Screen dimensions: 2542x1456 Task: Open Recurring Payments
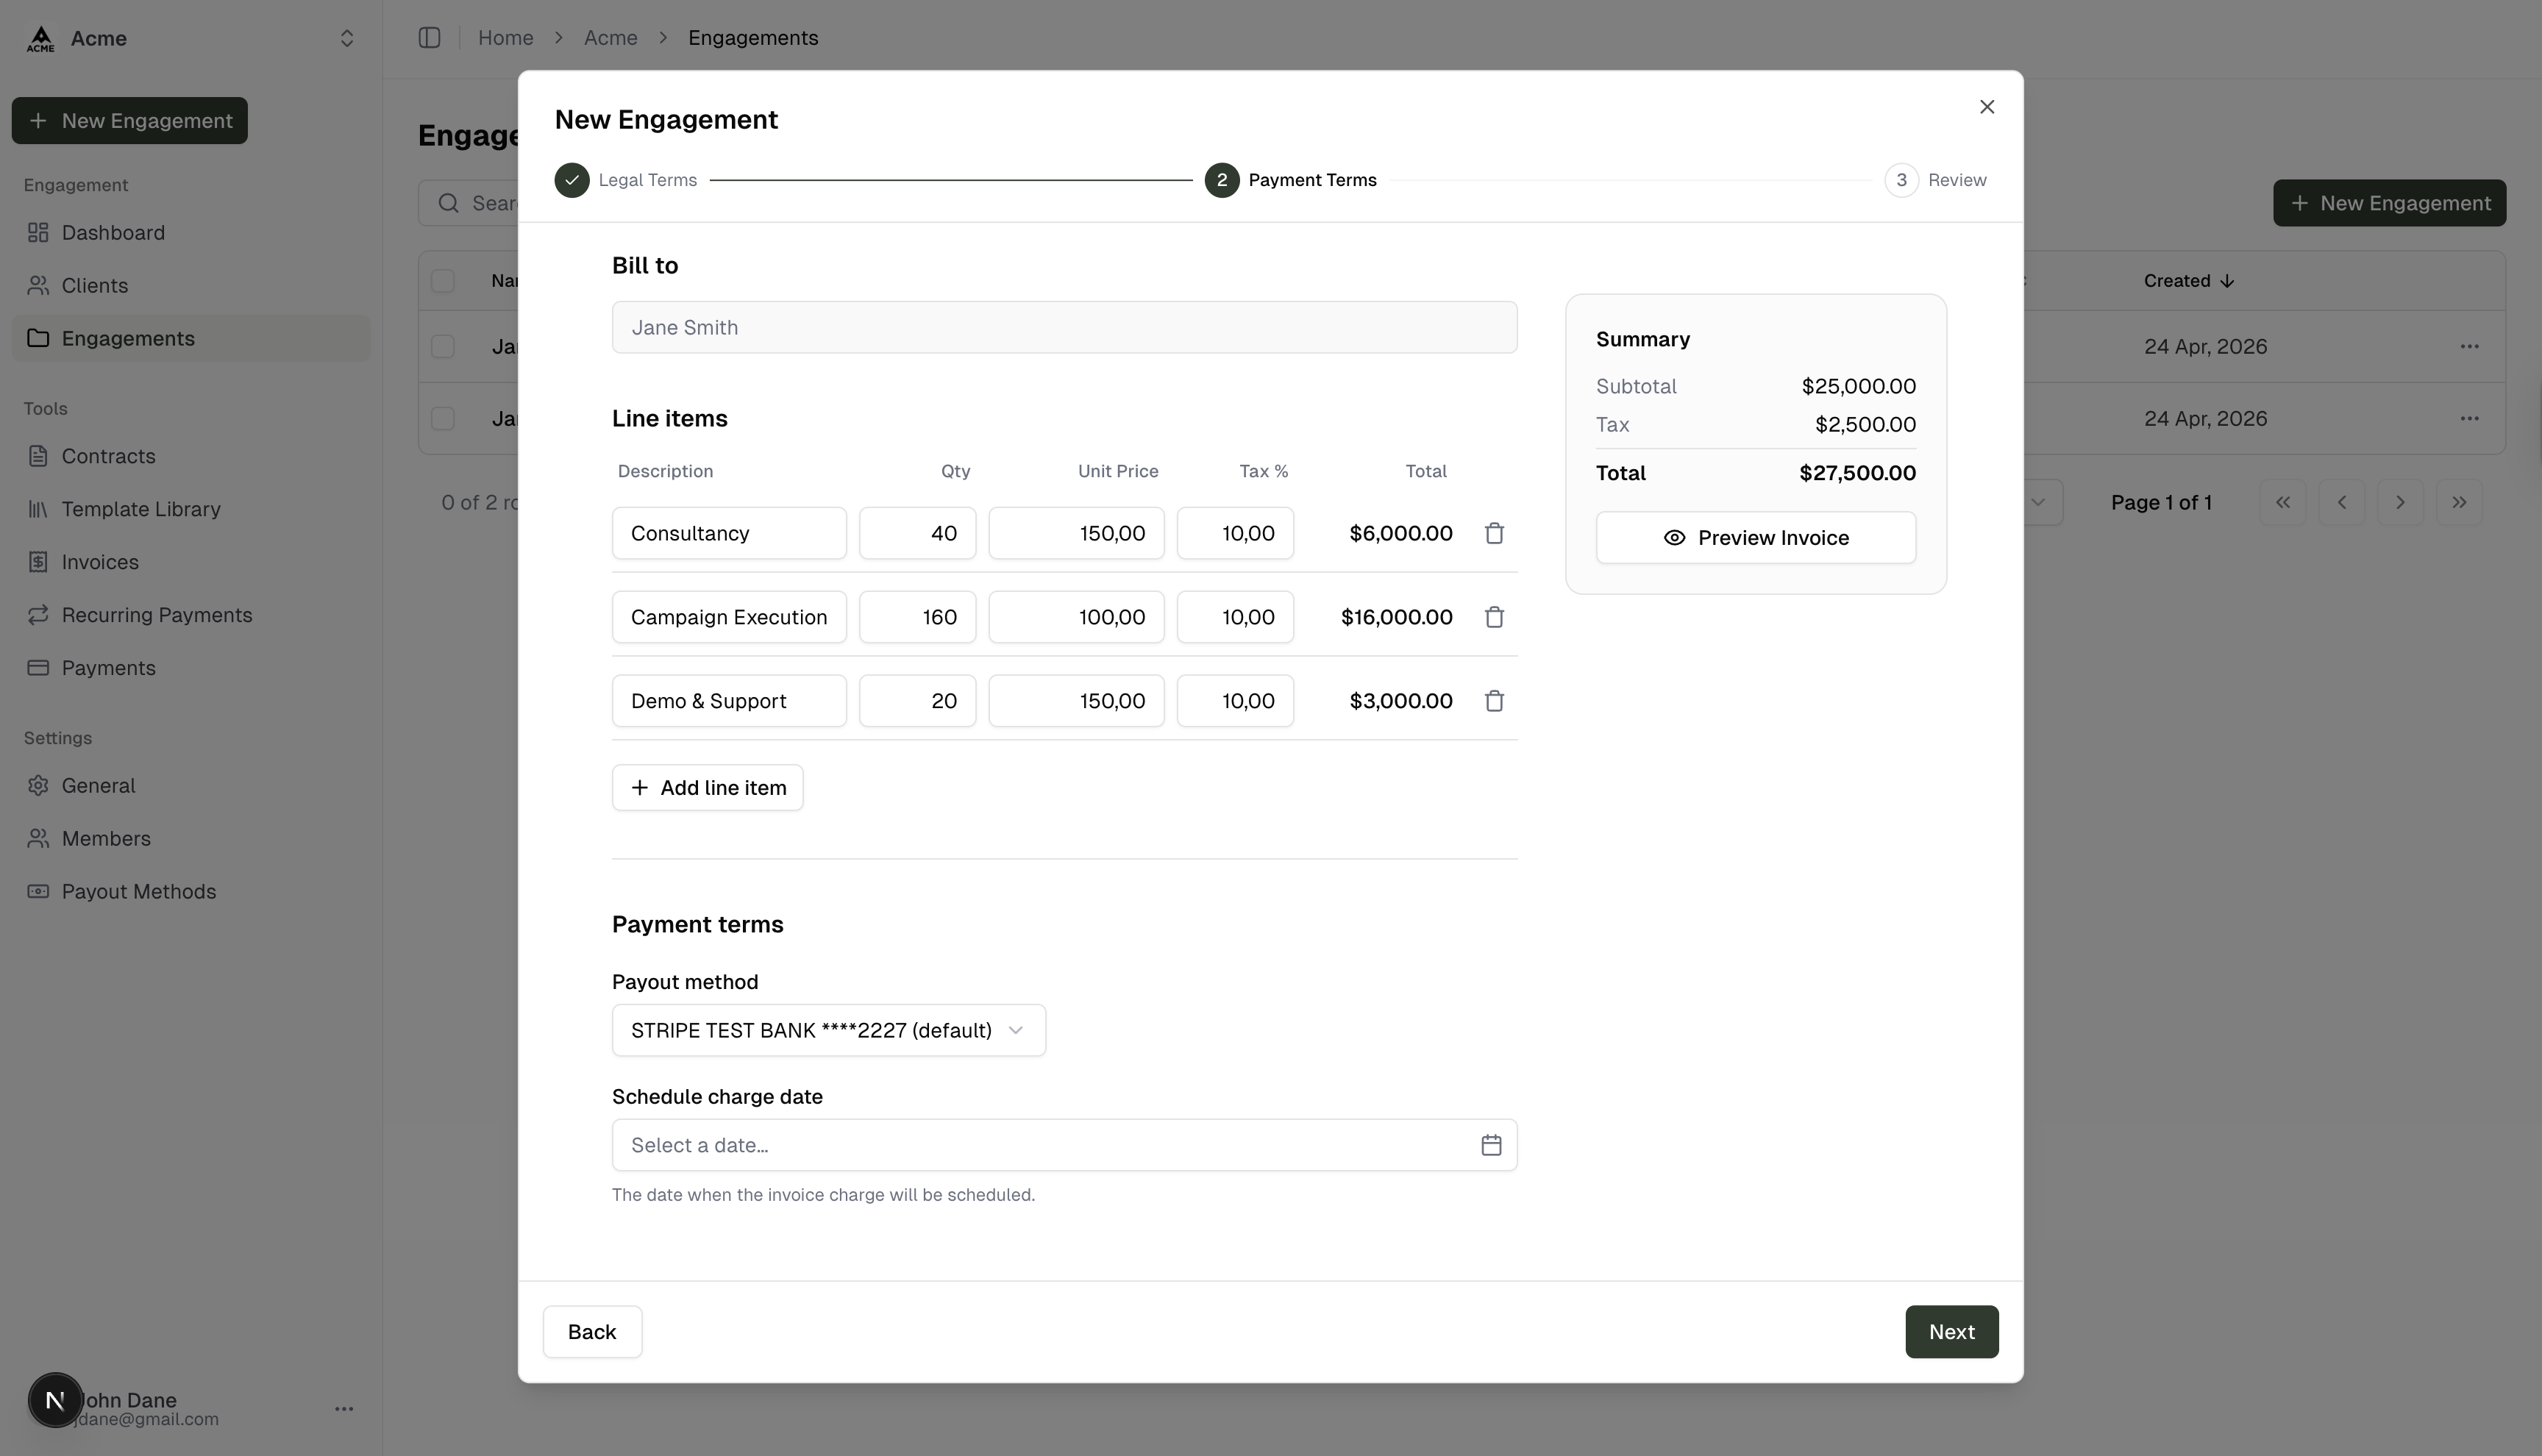point(191,615)
